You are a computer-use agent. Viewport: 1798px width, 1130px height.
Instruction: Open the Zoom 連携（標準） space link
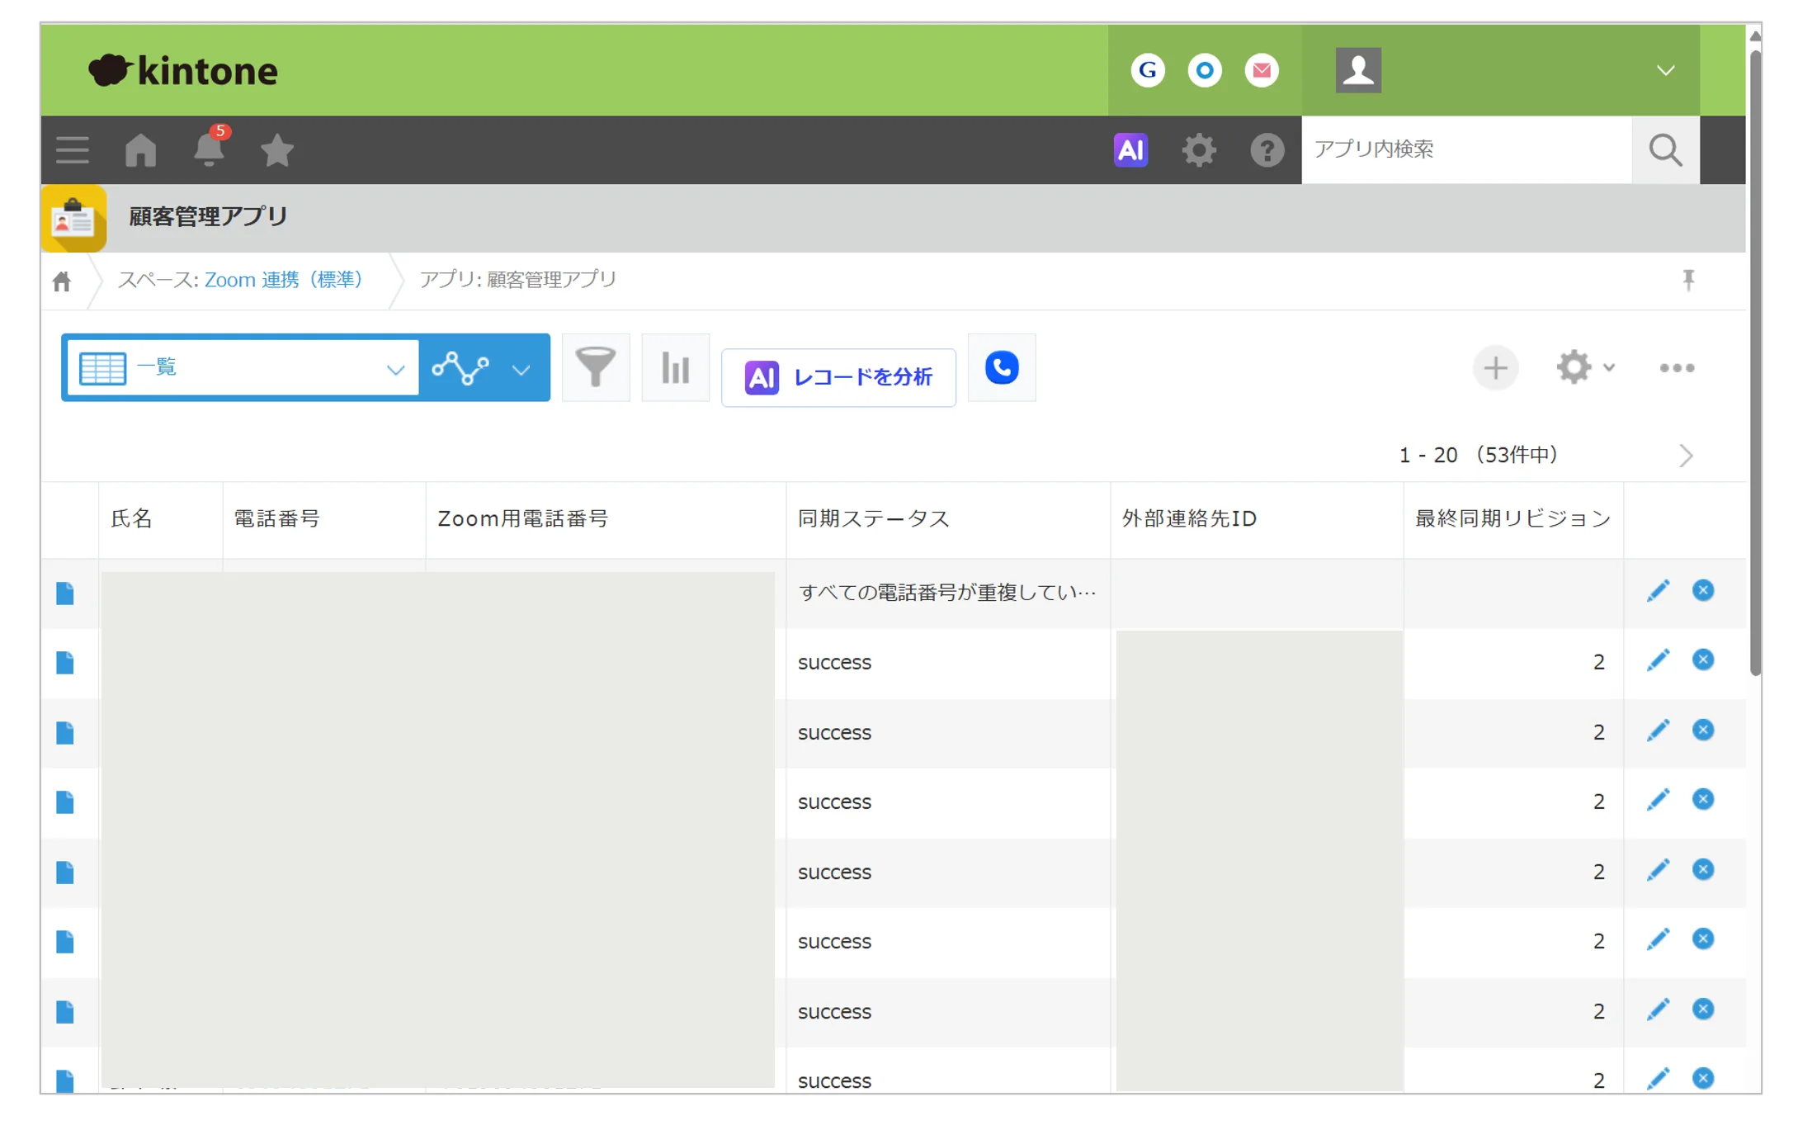click(x=283, y=281)
